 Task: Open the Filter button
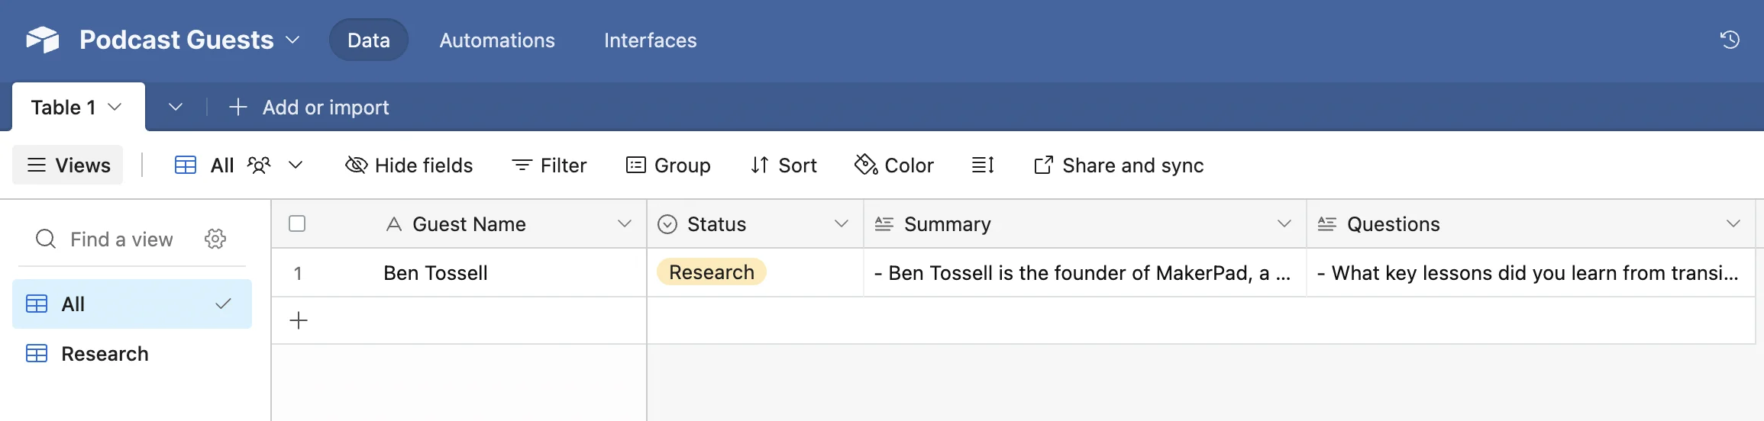pos(549,165)
